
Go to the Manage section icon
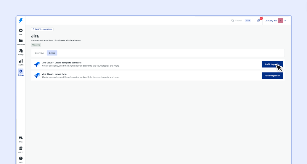[21, 51]
